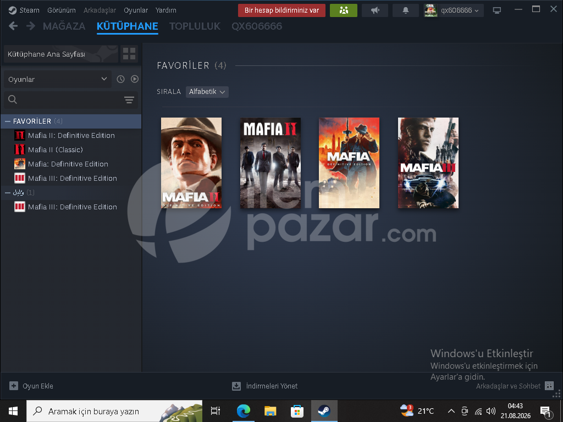Screen dimensions: 563x422
Task: Open the Mafia Definitive Edition cover art
Action: (349, 163)
